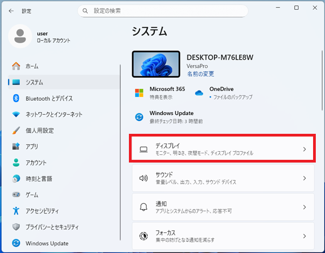
Task: Select Bluetooth とデバイス in sidebar
Action: tap(63, 98)
